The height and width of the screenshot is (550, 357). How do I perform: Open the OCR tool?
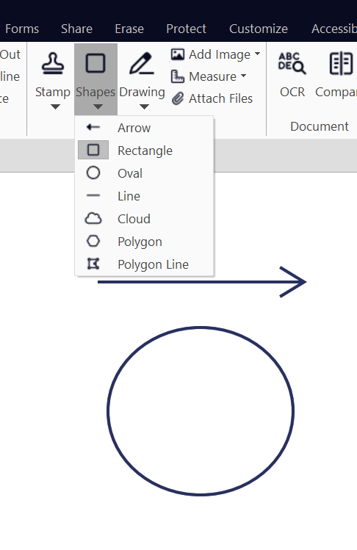tap(292, 63)
